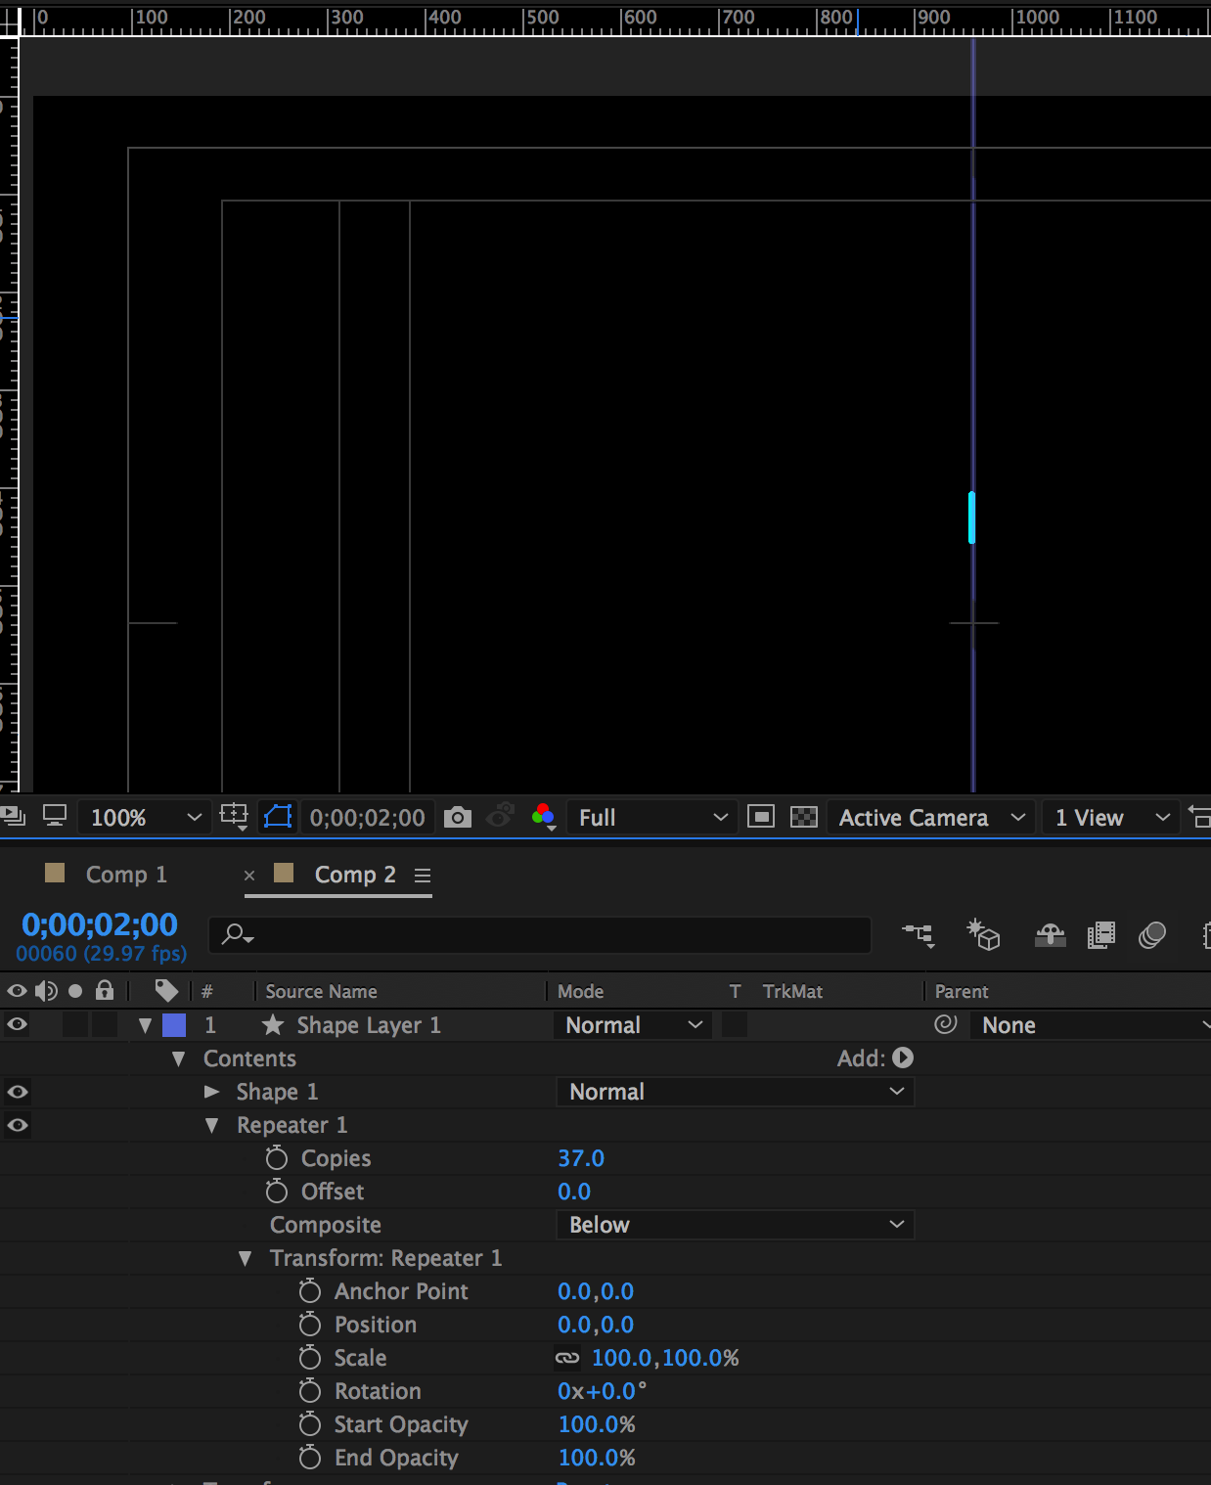Click the Video eye column header

[x=17, y=991]
